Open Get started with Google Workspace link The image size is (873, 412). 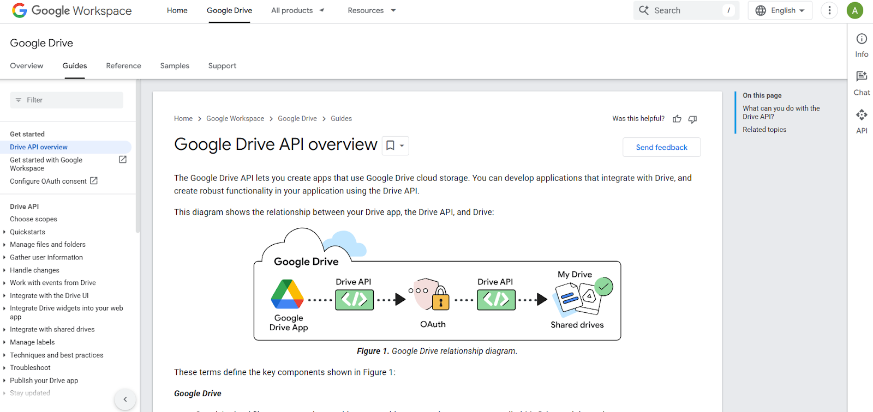pyautogui.click(x=46, y=164)
